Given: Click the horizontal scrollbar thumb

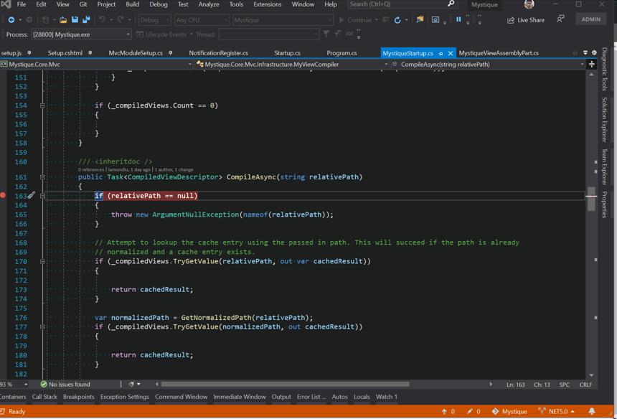Looking at the screenshot, I should (x=286, y=384).
